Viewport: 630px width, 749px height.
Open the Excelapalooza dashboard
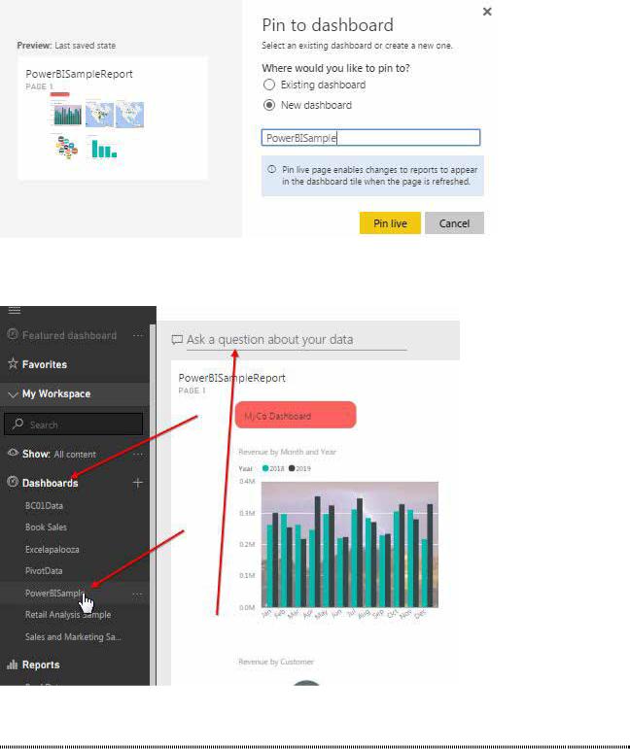52,549
